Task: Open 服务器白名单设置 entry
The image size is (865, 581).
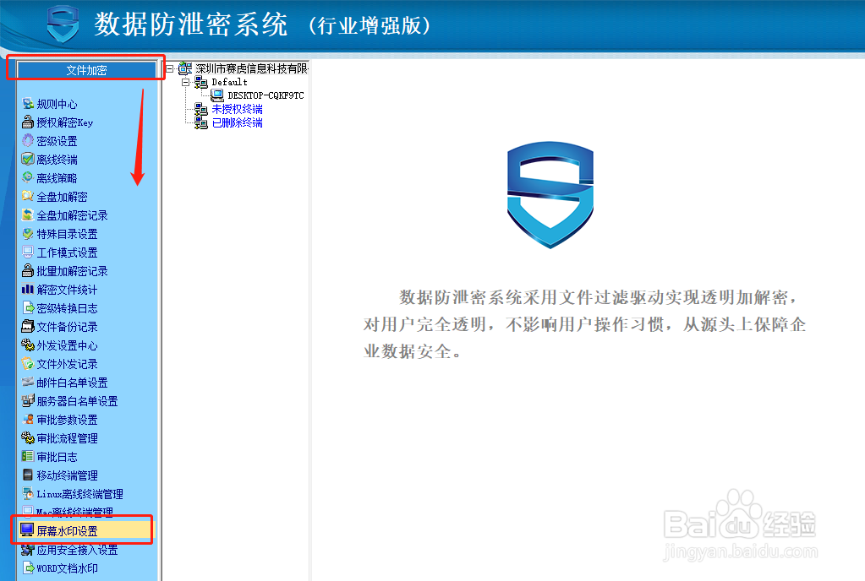Action: pos(77,401)
